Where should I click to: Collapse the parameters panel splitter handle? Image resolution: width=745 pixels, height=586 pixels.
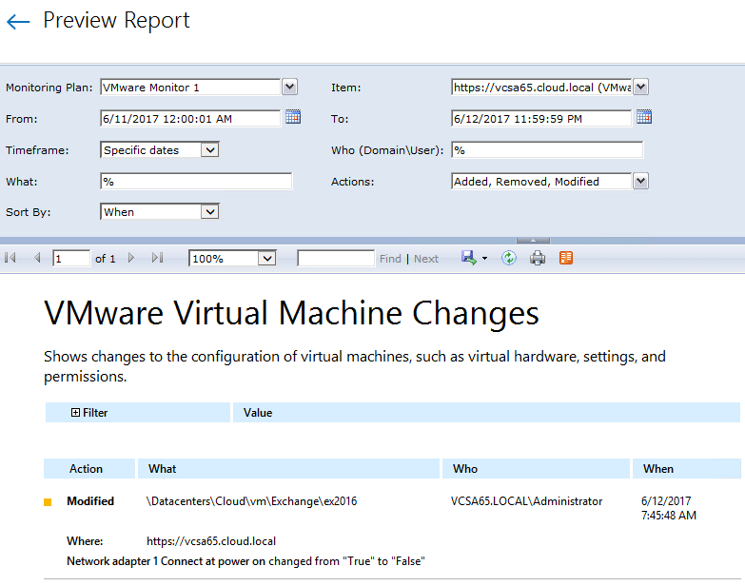tap(533, 241)
